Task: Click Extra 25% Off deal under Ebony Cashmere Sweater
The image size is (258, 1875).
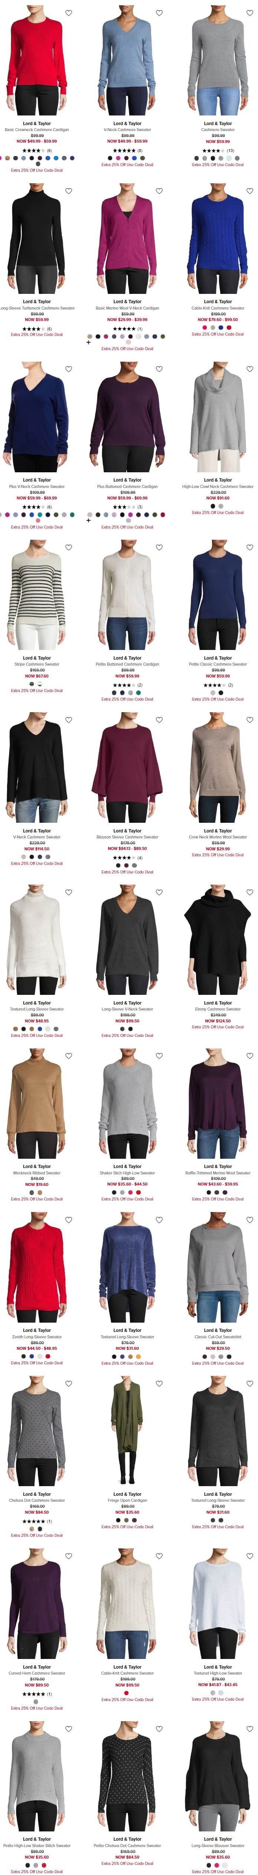Action: coord(218,1027)
